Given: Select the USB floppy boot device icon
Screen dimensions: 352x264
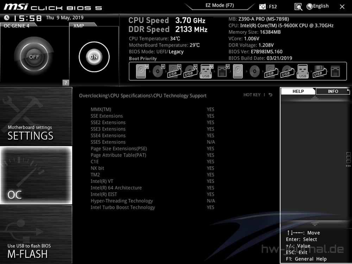Looking at the screenshot, I should pos(320,71).
